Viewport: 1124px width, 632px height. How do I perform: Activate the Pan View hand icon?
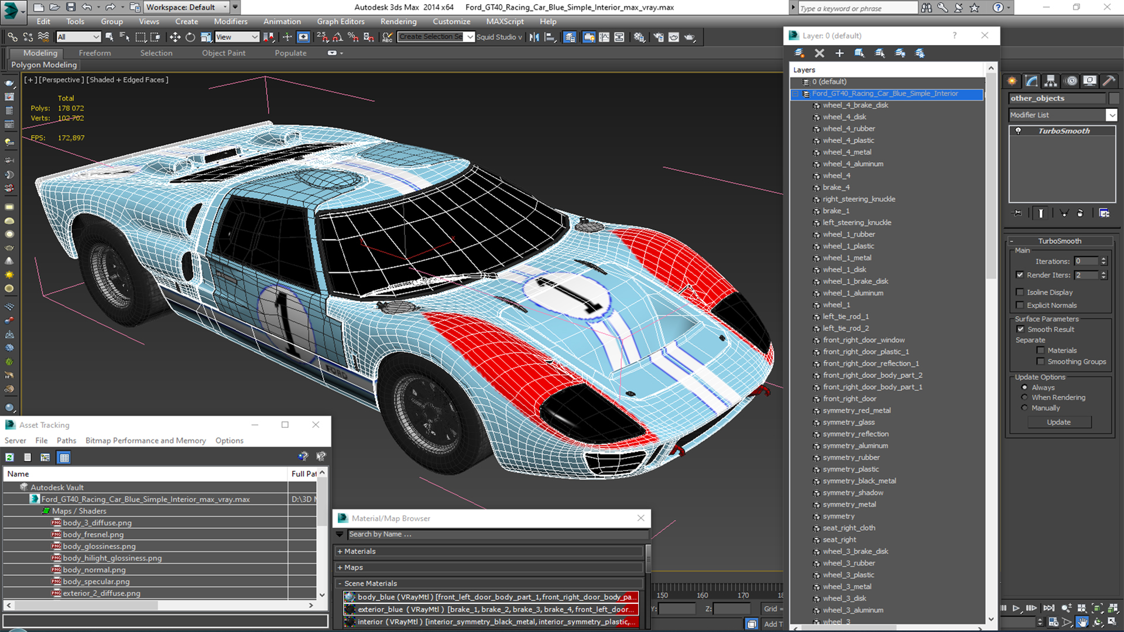click(x=1082, y=622)
